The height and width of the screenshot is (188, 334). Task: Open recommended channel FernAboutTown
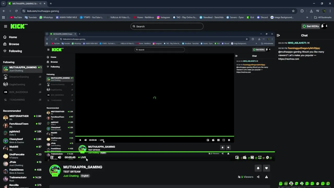click(22, 125)
